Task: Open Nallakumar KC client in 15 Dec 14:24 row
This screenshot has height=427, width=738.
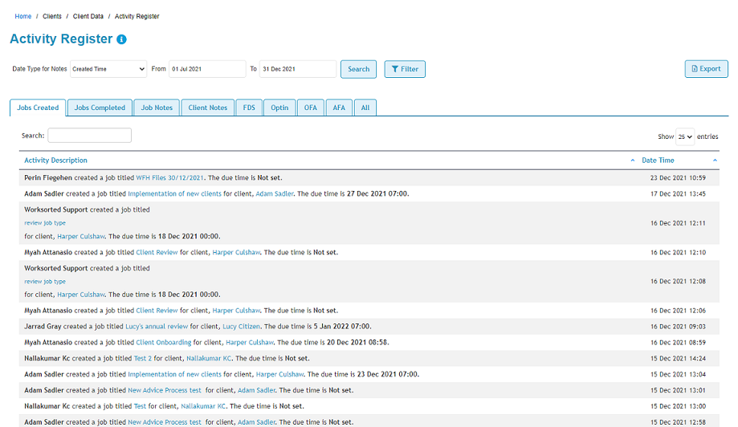Action: click(x=209, y=358)
